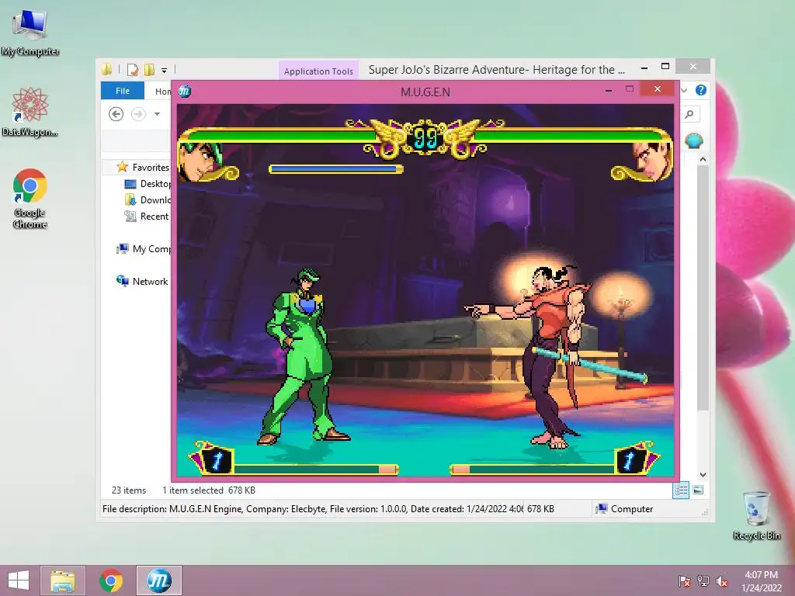Viewport: 795px width, 596px height.
Task: Click the player one green health bar
Action: [x=281, y=135]
